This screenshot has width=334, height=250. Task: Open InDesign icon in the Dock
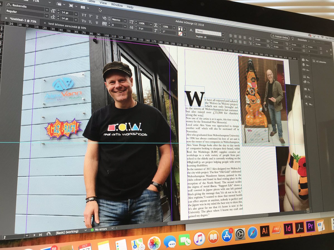(288, 229)
